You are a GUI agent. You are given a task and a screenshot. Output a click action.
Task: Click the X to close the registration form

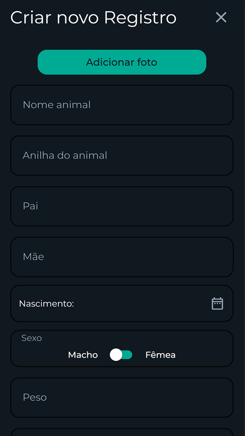pyautogui.click(x=221, y=17)
